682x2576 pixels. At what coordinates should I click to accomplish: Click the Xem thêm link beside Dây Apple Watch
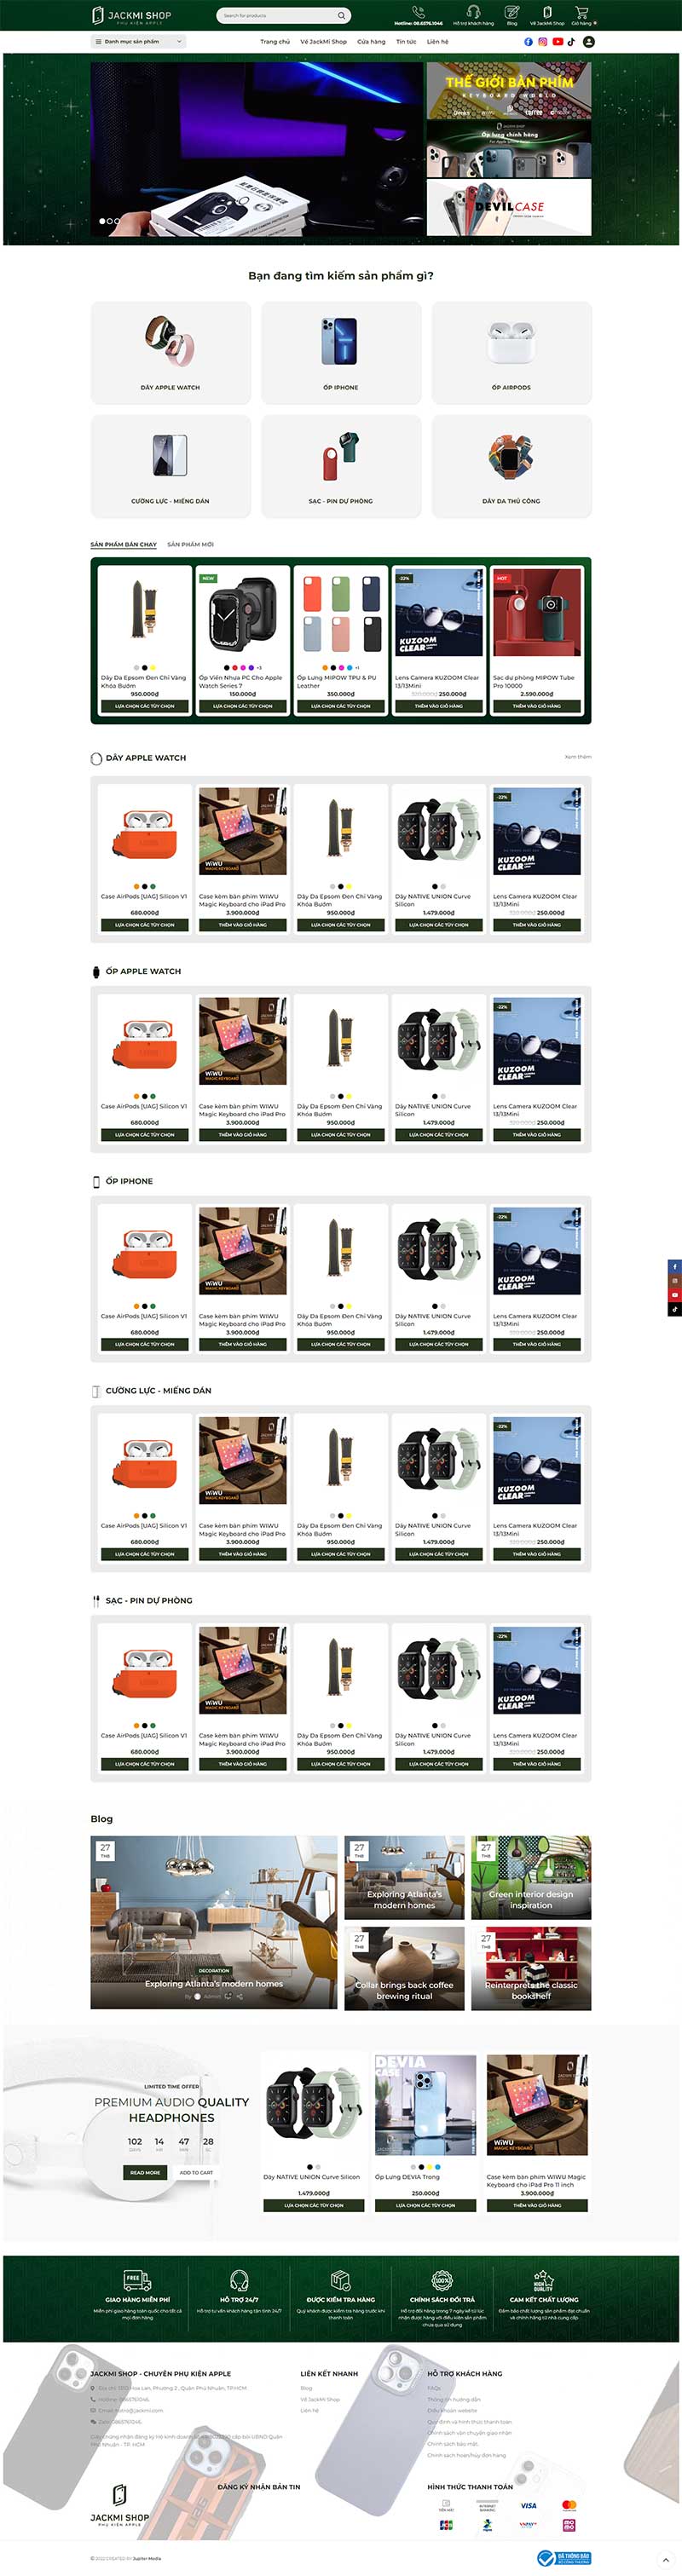click(578, 757)
